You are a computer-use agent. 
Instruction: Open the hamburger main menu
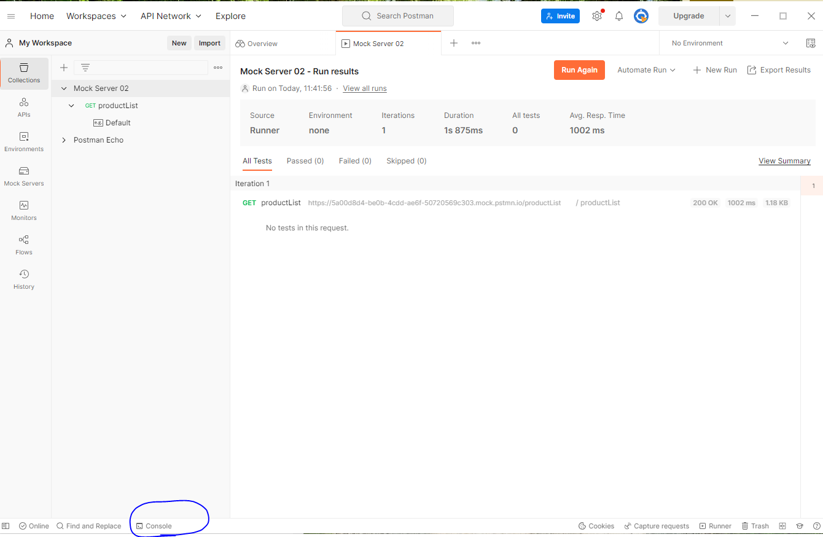click(x=11, y=16)
